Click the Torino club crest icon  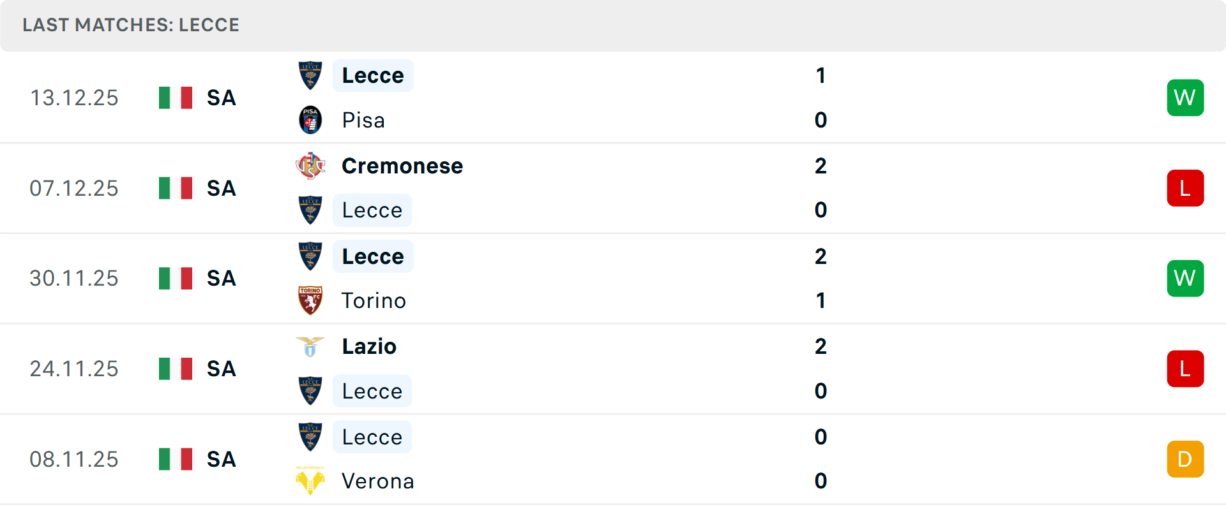310,300
